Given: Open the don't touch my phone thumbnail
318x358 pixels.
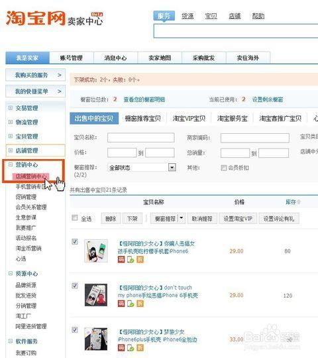Looking at the screenshot, I should pos(96,295).
